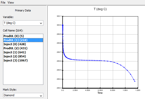Click the last data point on curve
The image size is (145, 99).
[x=135, y=81]
